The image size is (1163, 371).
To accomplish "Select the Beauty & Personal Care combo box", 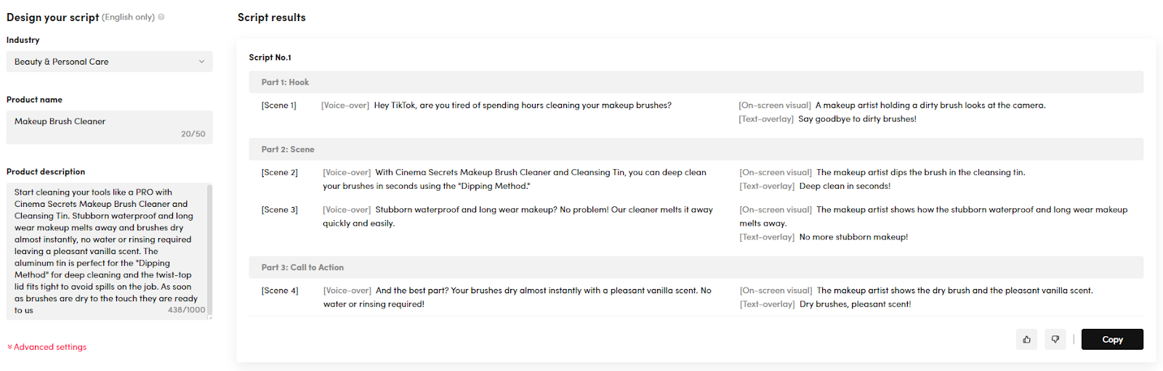I will click(x=110, y=62).
